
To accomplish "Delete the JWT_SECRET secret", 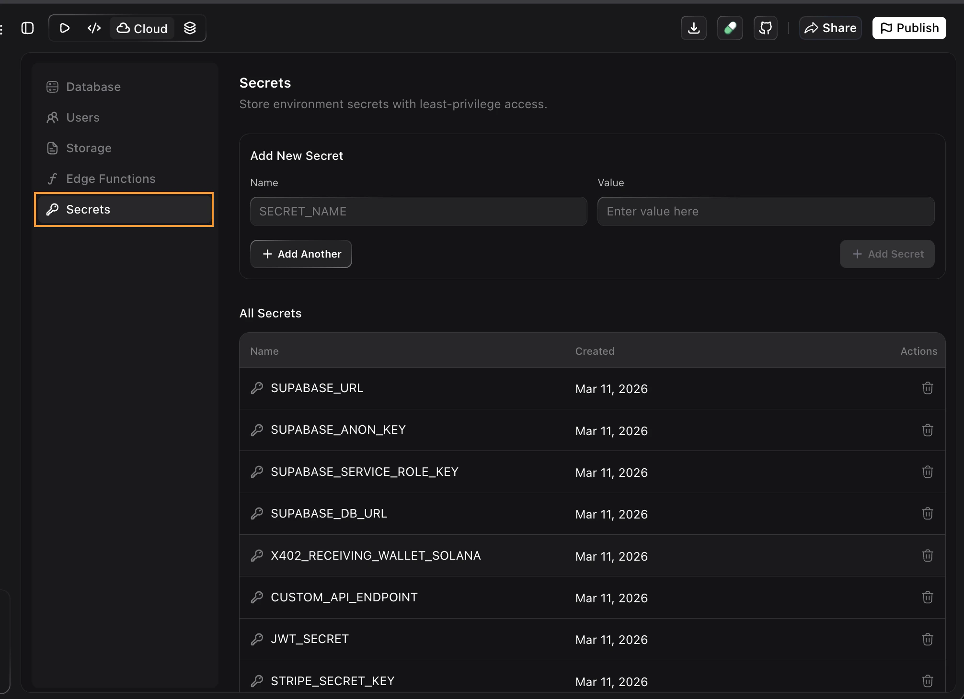I will tap(928, 639).
